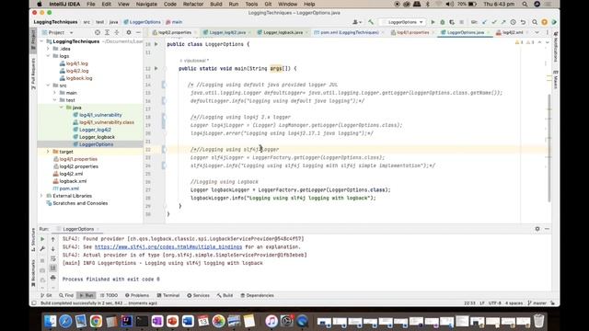Open the Project view selector dropdown
Viewport: 589px width, 331px height.
(x=57, y=33)
